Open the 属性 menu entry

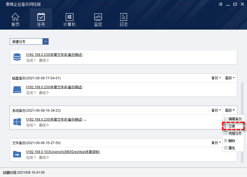tap(232, 148)
